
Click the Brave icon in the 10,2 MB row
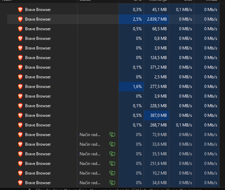(20, 173)
